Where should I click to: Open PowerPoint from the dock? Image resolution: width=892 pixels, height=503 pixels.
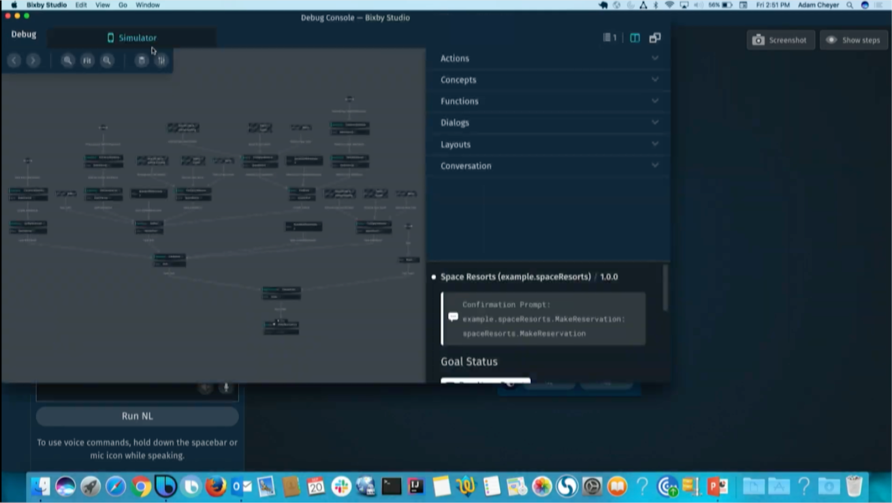718,486
